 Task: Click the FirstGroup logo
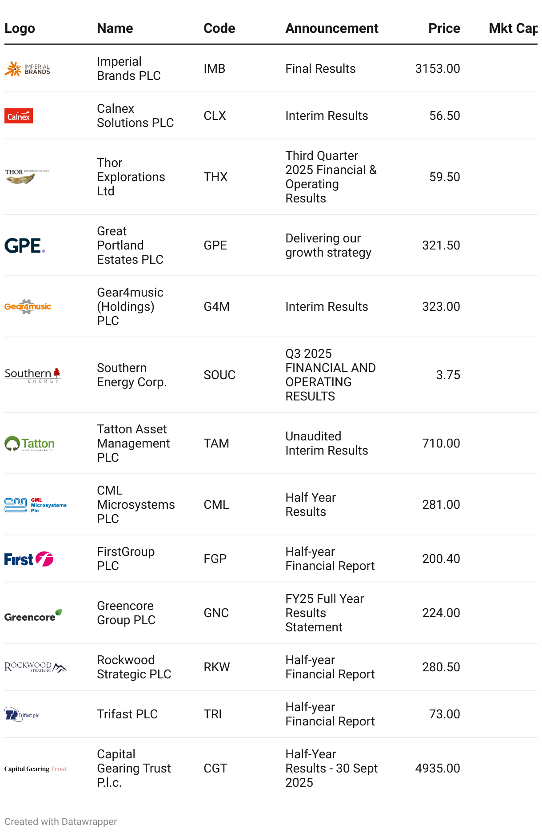[x=29, y=559]
